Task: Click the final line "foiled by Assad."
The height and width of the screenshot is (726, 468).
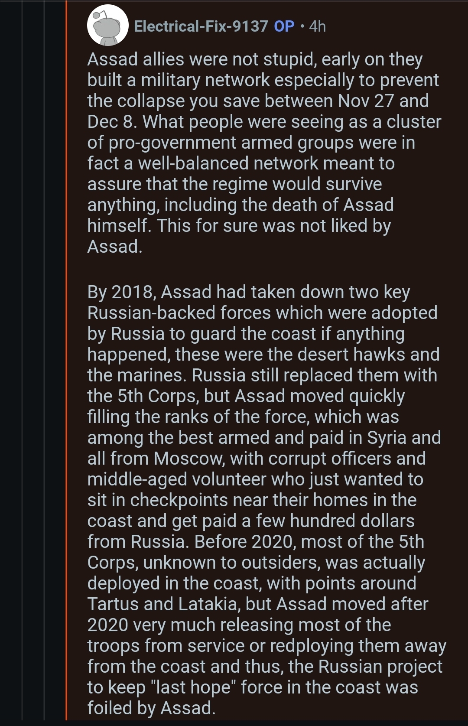Action: tap(151, 708)
